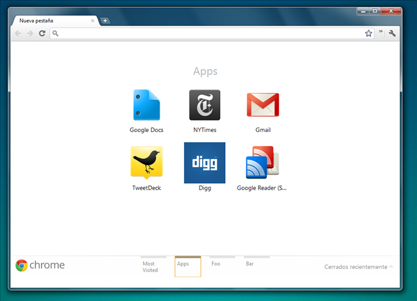The image size is (417, 301).
Task: Expand the Cerrados recientemente list
Action: 359,266
